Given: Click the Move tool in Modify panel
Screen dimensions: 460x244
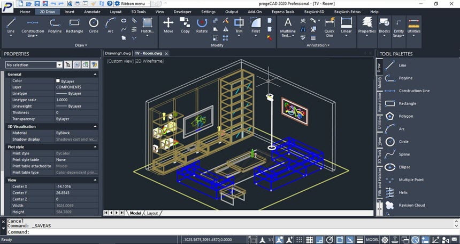Looking at the screenshot, I should [168, 26].
